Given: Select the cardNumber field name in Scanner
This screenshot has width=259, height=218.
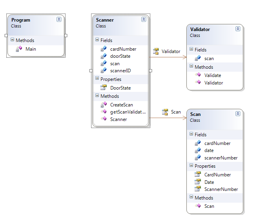Looking at the screenshot, I should [x=123, y=49].
